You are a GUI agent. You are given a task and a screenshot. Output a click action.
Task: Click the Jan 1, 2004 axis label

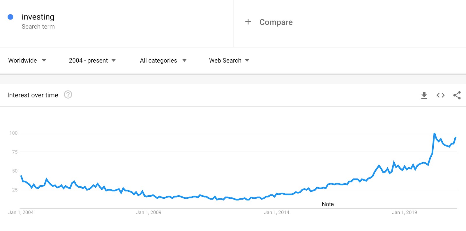pyautogui.click(x=21, y=212)
